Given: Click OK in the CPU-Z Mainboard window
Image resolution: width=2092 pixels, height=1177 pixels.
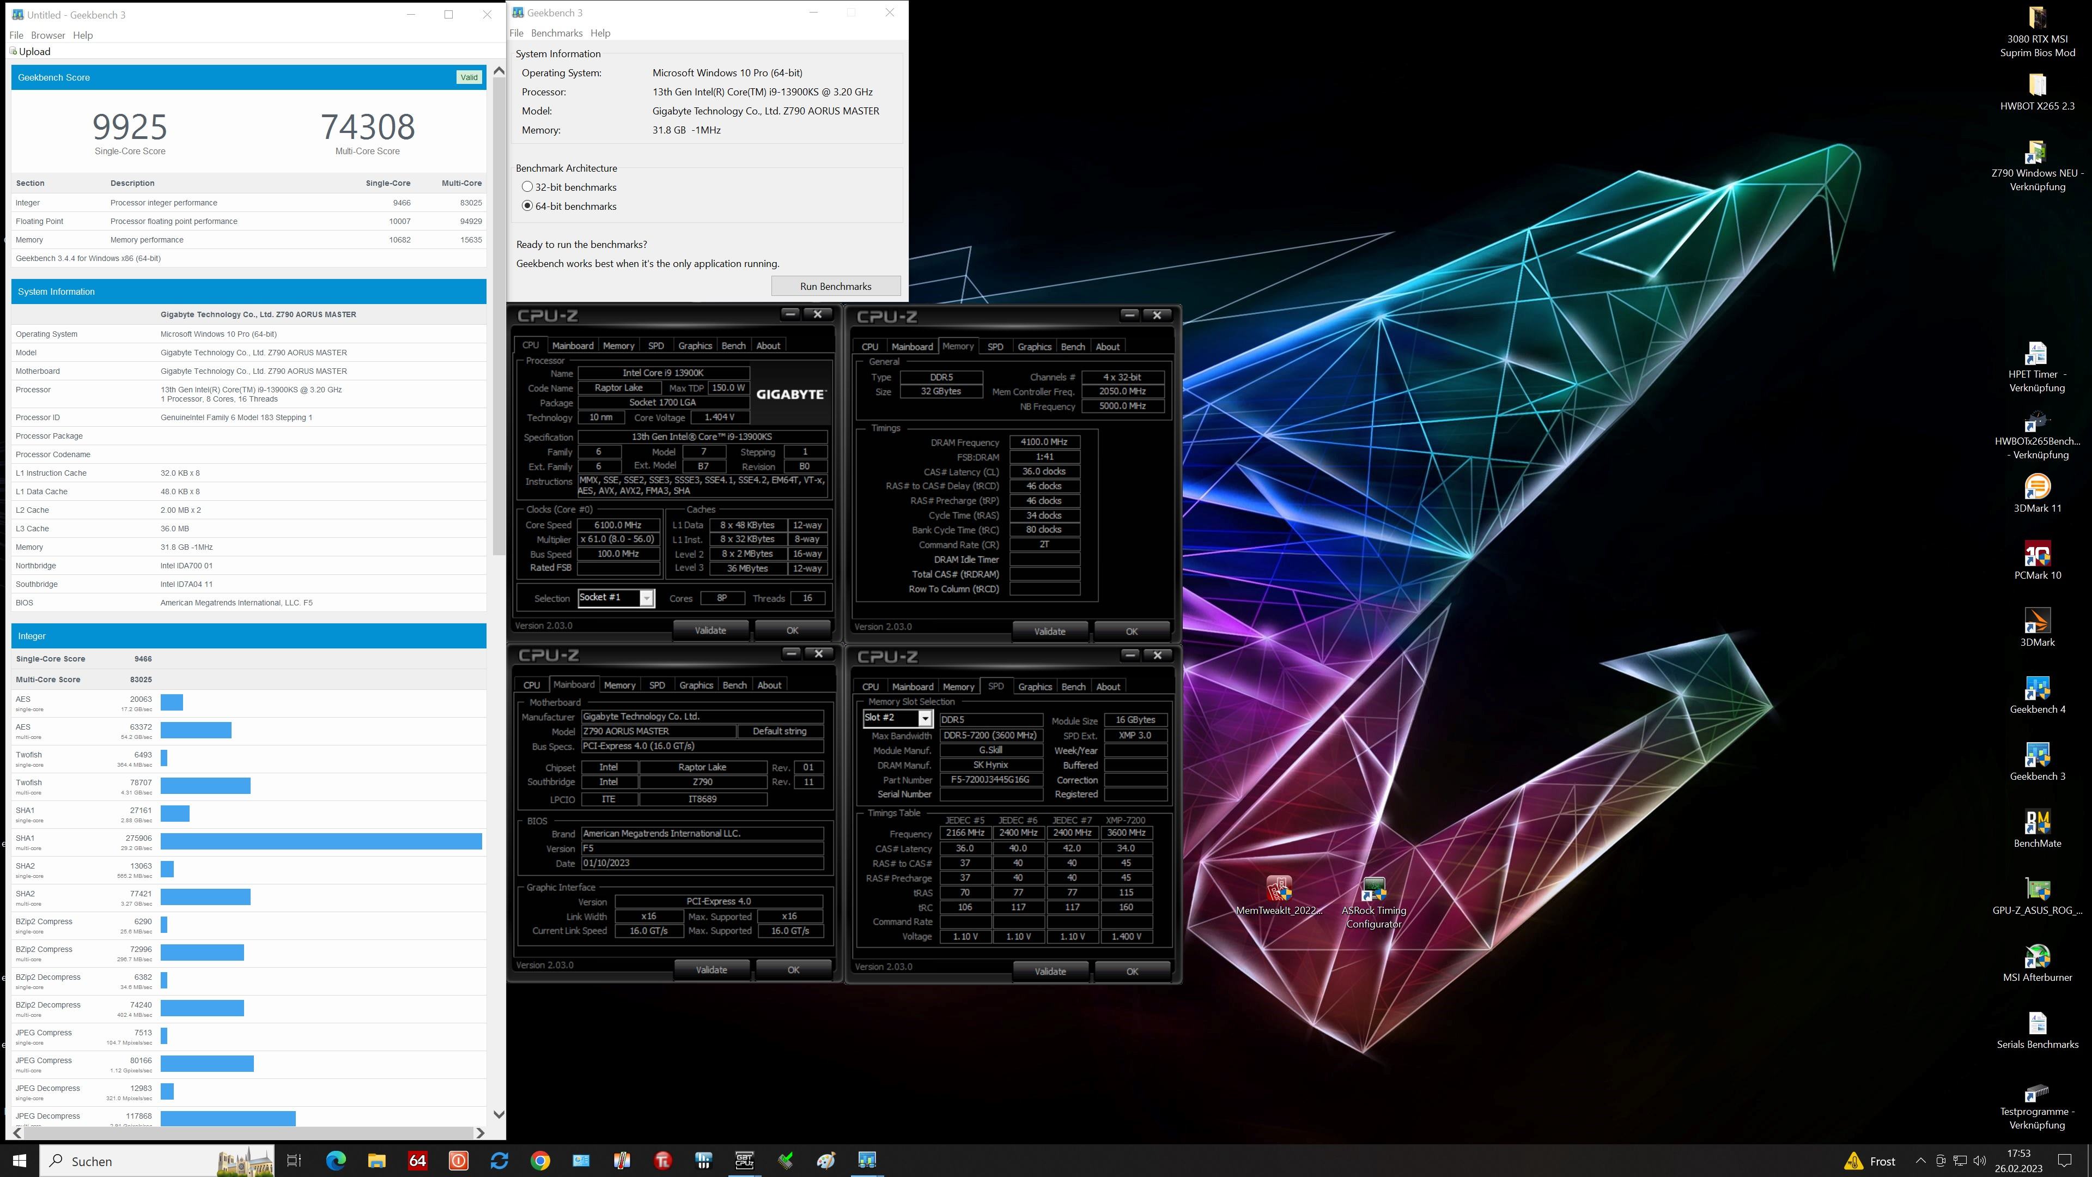Looking at the screenshot, I should [793, 970].
